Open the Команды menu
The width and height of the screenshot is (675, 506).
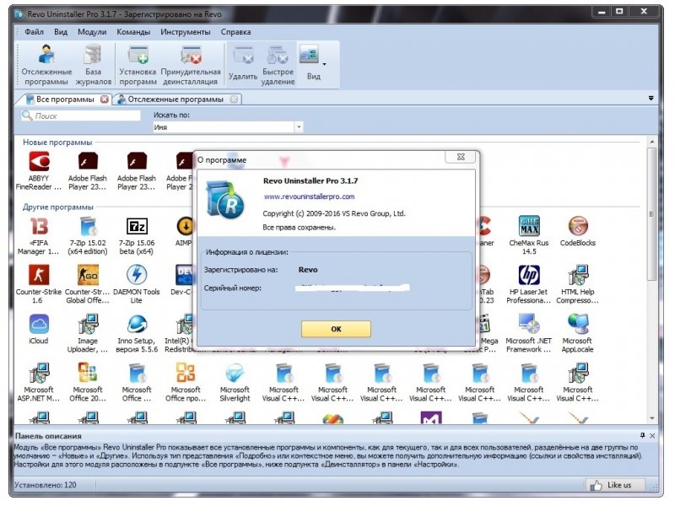[133, 32]
